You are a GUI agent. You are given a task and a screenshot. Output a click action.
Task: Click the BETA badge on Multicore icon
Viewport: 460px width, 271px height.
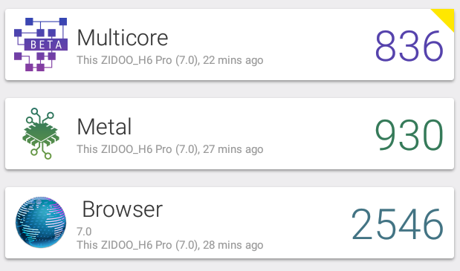[46, 45]
